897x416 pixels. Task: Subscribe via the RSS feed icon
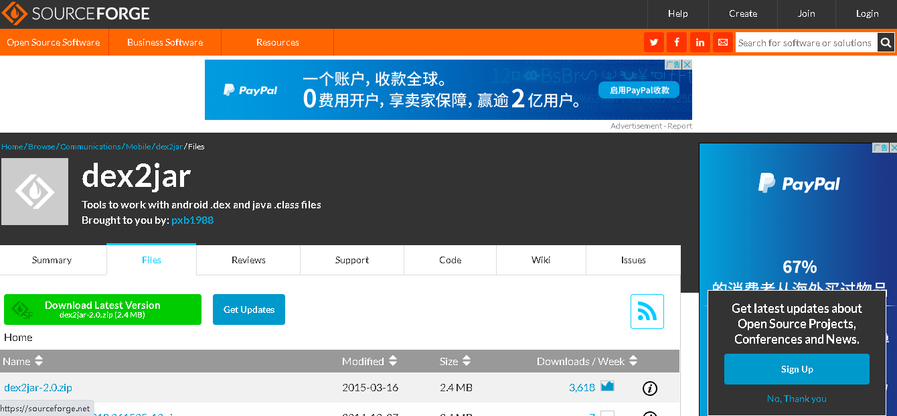pyautogui.click(x=647, y=311)
